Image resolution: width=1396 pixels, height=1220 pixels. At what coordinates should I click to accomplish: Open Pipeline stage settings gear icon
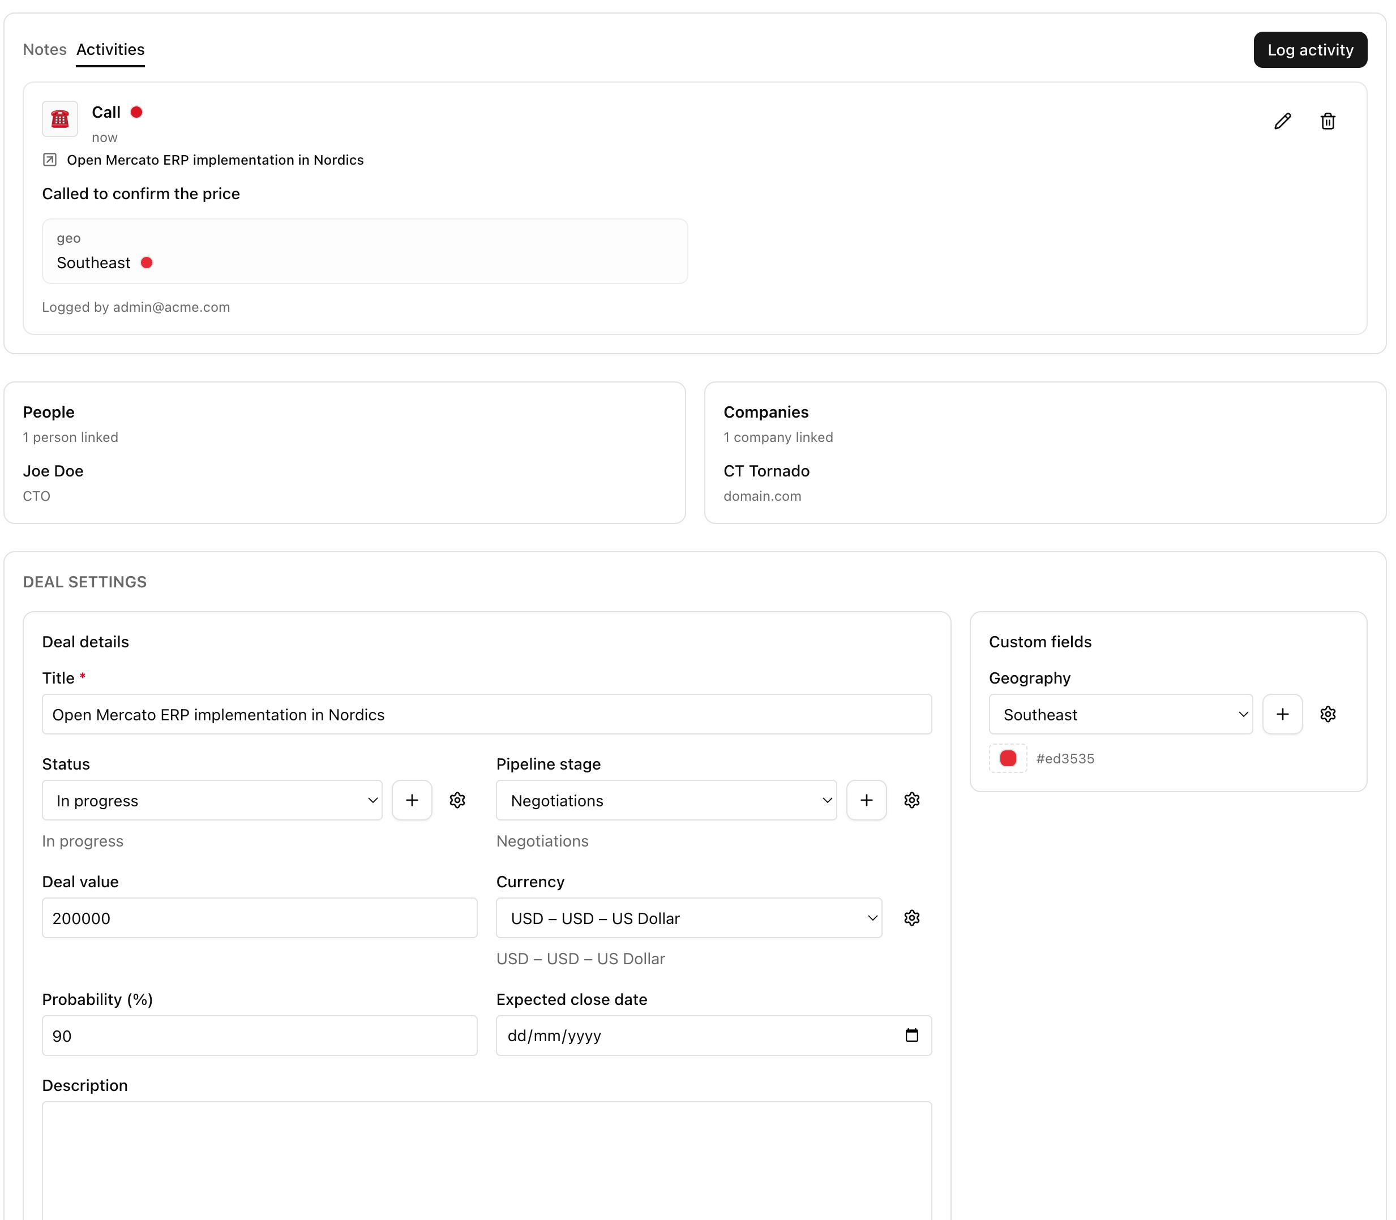[x=911, y=800]
